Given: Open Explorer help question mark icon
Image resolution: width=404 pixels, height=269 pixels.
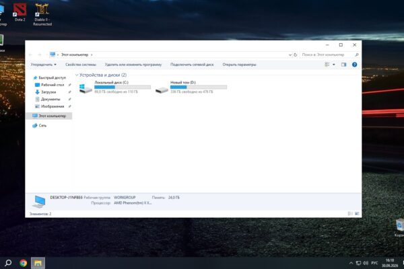Looking at the screenshot, I should pyautogui.click(x=355, y=65).
